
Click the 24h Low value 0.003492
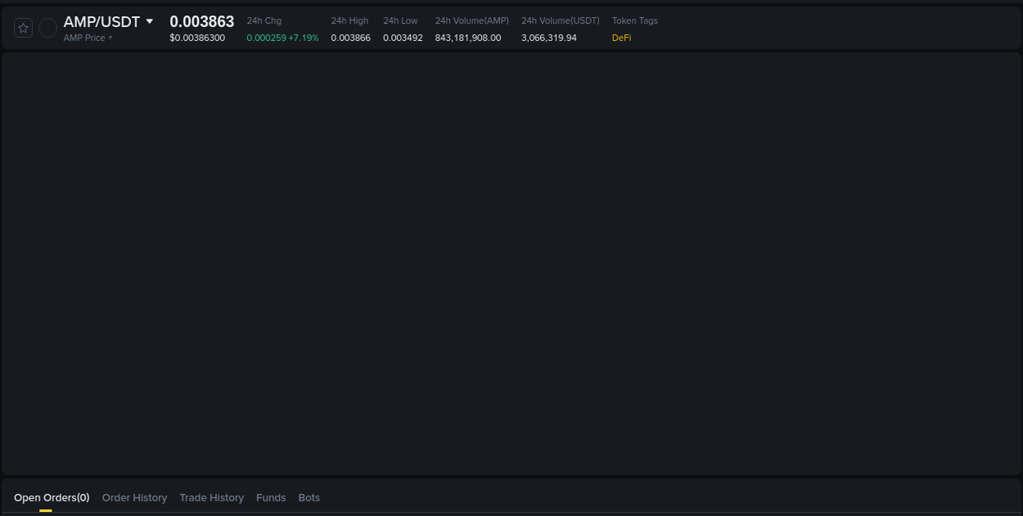(x=402, y=38)
